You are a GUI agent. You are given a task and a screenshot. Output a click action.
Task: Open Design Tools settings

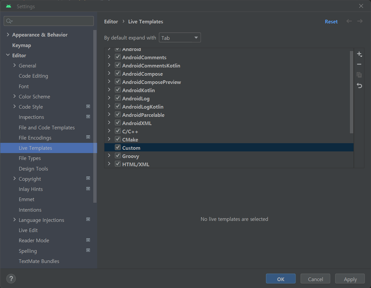click(x=33, y=169)
